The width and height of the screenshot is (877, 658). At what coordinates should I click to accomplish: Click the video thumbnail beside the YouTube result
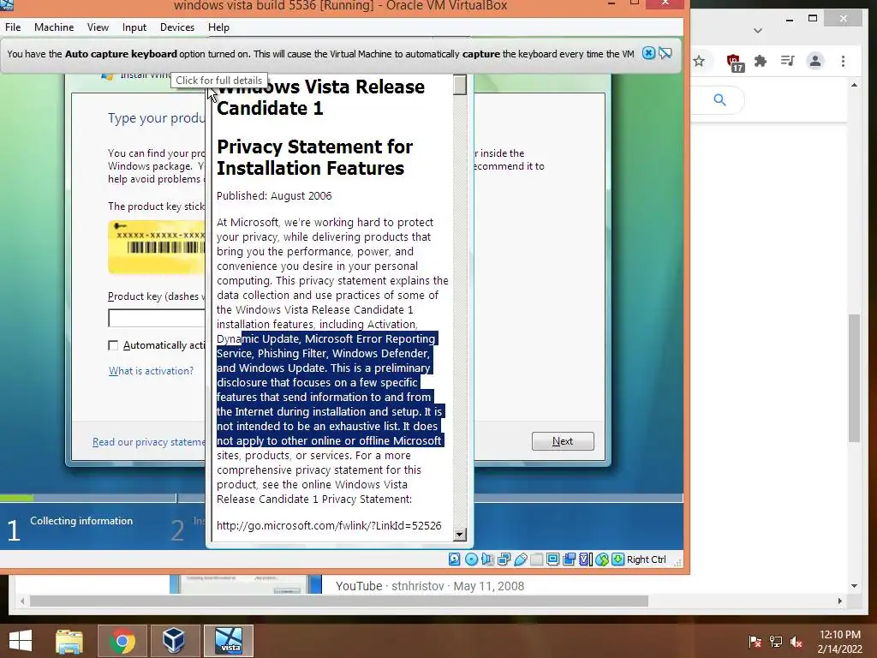(x=246, y=584)
